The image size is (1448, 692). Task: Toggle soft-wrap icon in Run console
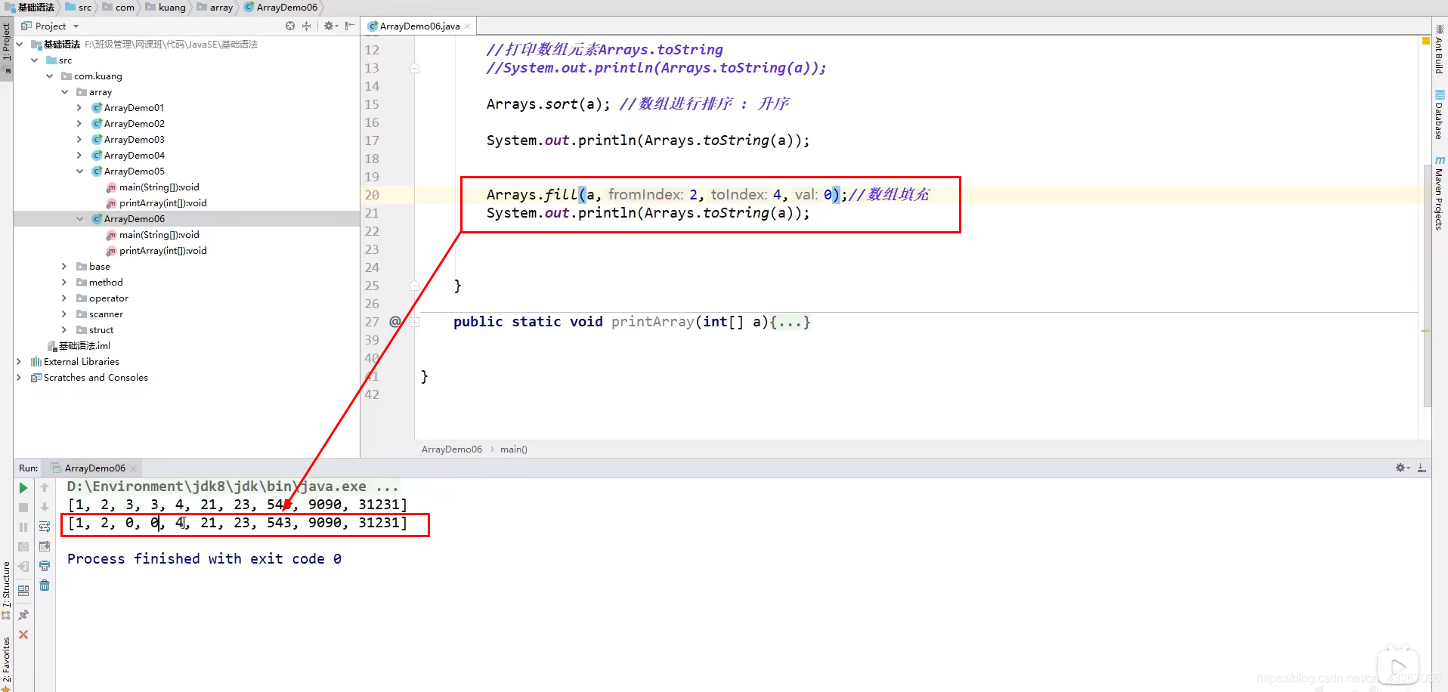[x=45, y=527]
